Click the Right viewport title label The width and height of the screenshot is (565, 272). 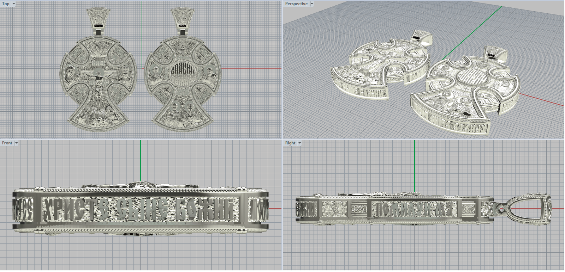coord(290,143)
